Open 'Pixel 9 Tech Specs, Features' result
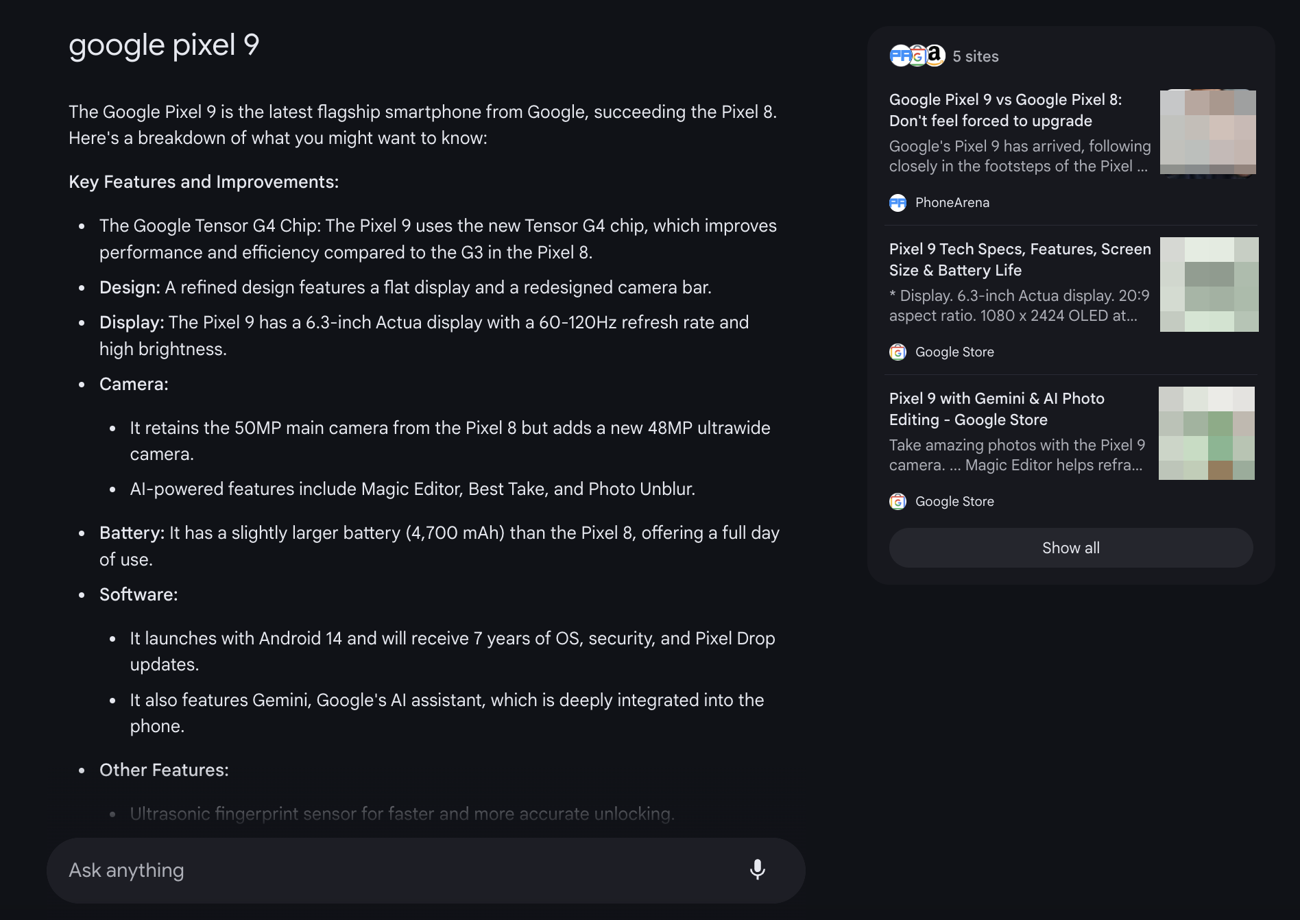This screenshot has height=920, width=1300. click(1020, 260)
